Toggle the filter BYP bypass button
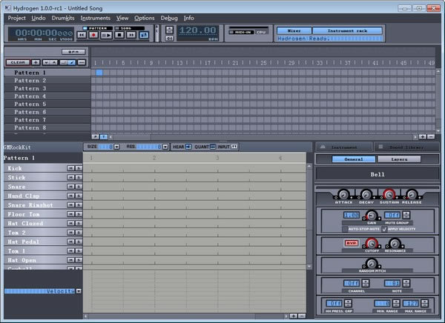 (x=351, y=243)
